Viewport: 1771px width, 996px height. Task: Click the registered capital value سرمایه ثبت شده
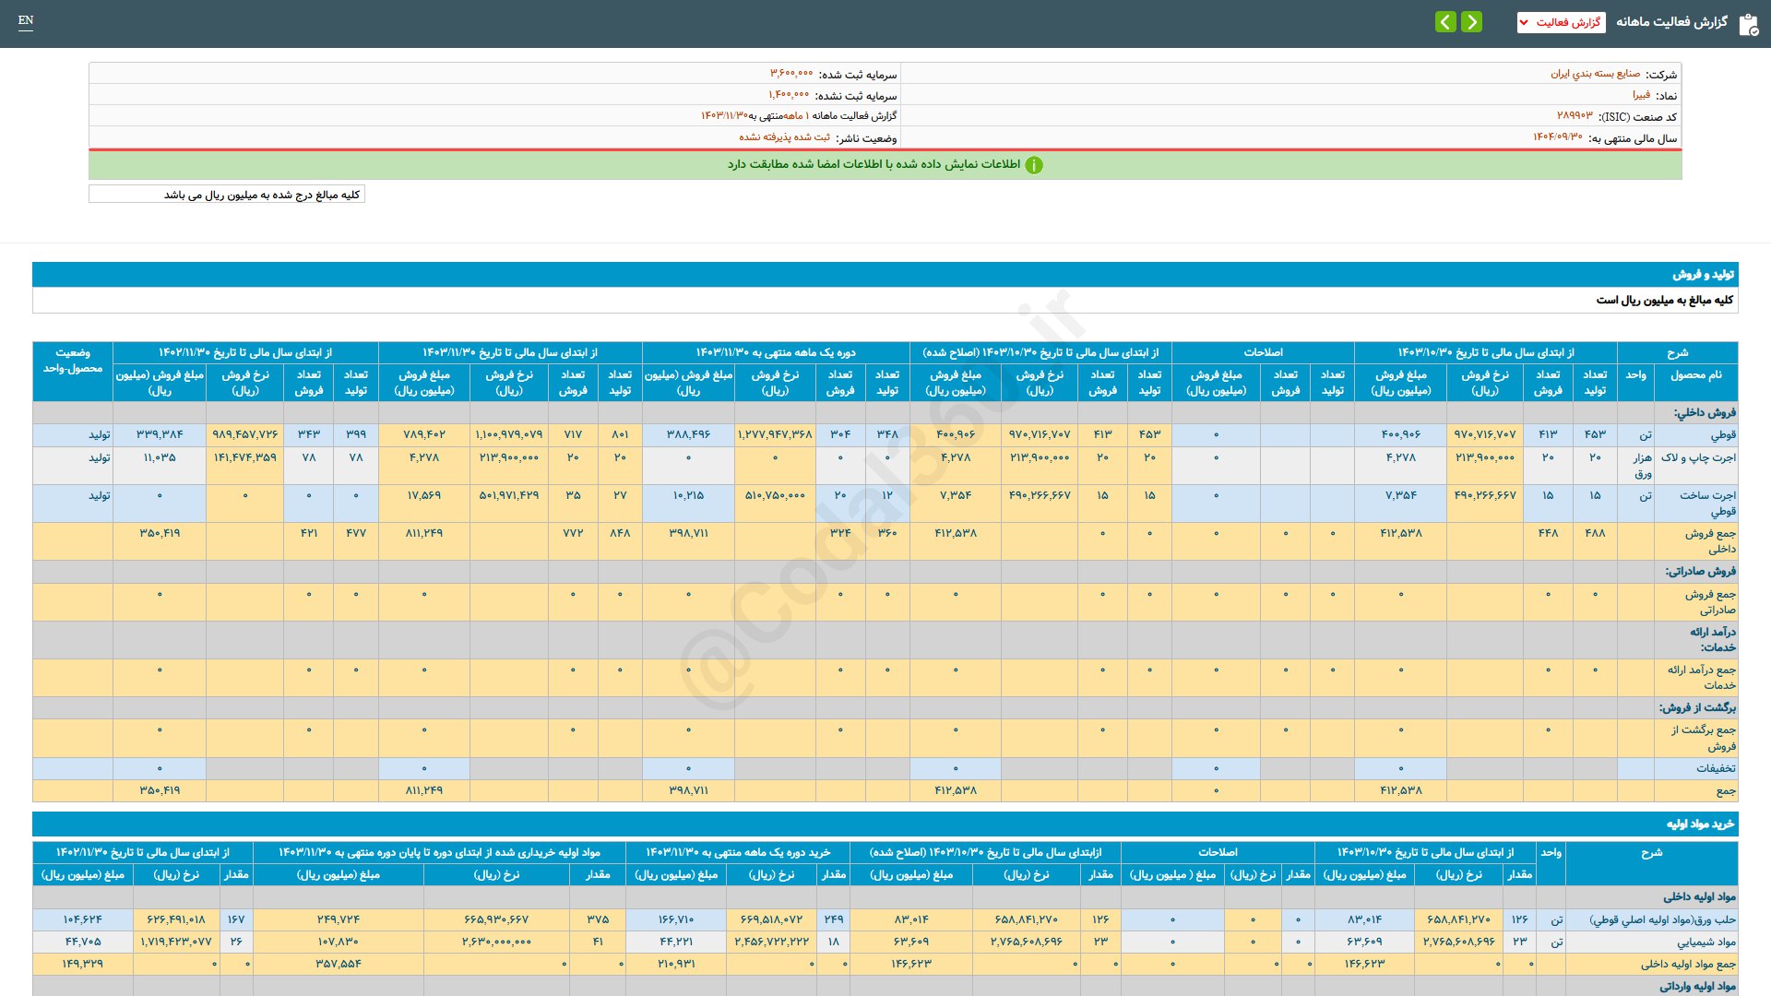(x=791, y=74)
